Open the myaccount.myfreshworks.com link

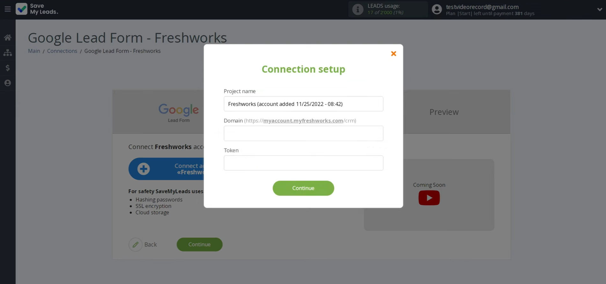[303, 121]
